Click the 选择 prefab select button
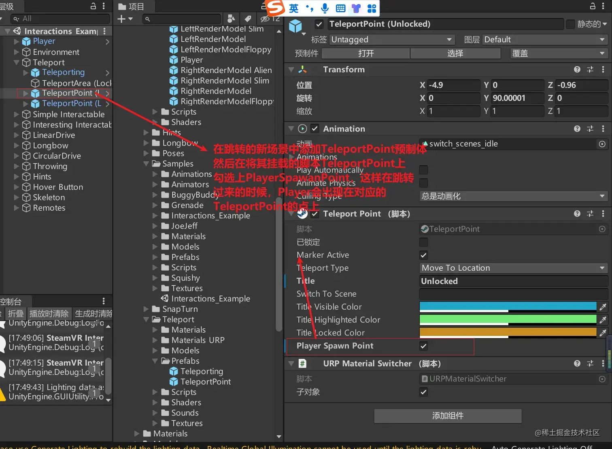This screenshot has height=449, width=612. [x=455, y=53]
